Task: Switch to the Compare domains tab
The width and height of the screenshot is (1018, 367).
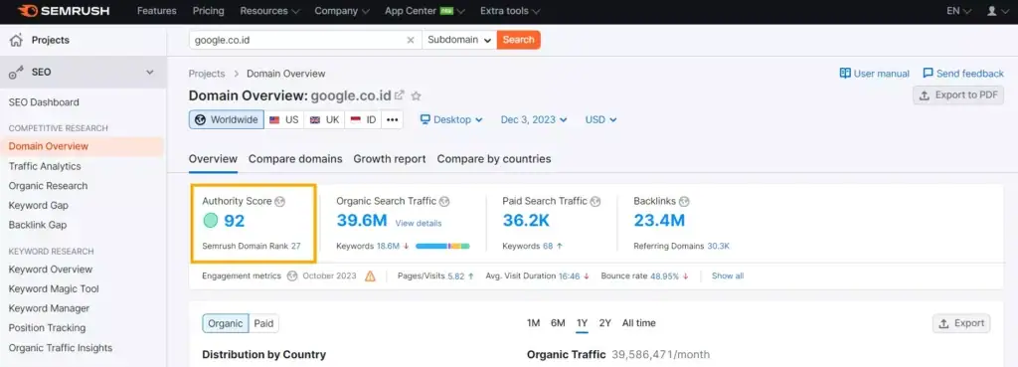Action: (x=295, y=159)
